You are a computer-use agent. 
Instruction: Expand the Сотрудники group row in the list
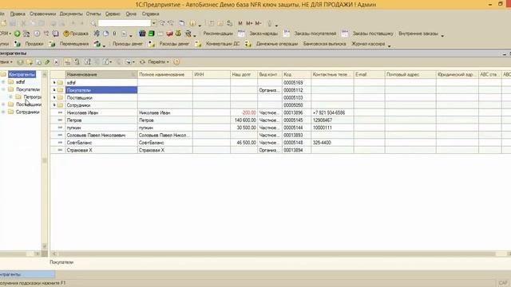point(54,105)
